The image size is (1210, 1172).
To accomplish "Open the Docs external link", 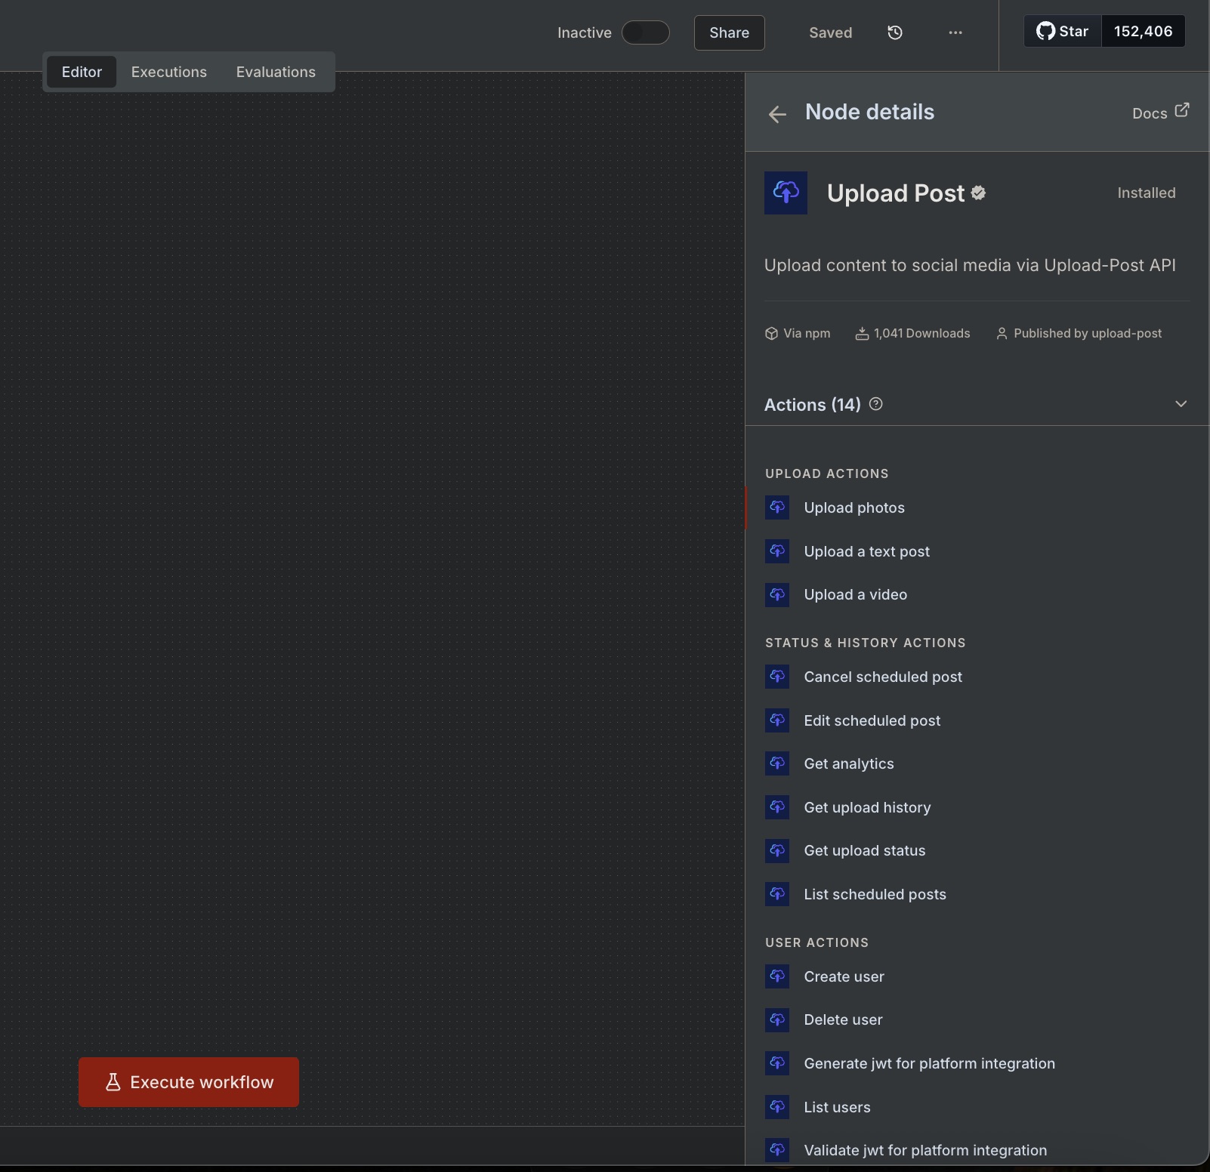I will (x=1160, y=113).
